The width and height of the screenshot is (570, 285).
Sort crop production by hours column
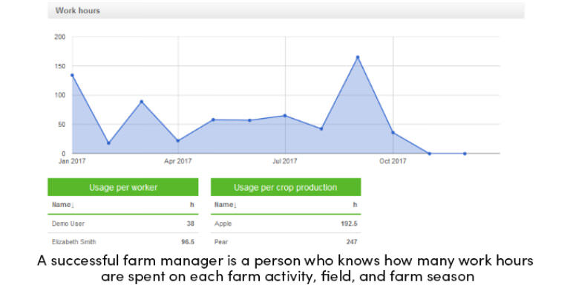(x=355, y=205)
